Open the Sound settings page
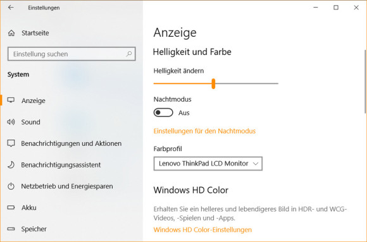 (30, 122)
